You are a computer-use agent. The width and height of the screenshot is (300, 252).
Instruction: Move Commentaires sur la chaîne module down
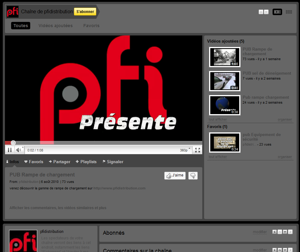(x=285, y=250)
